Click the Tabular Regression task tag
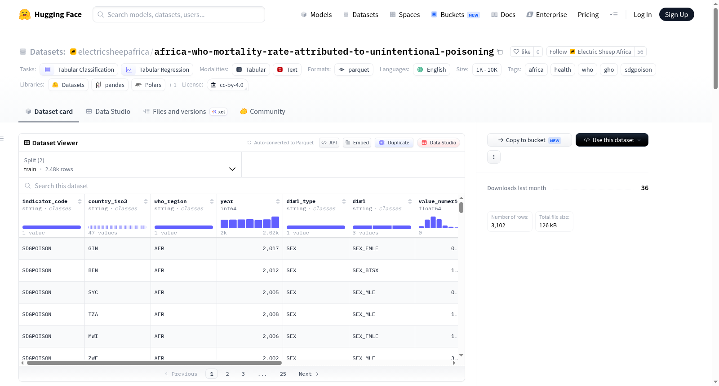The height and width of the screenshot is (386, 719). [x=157, y=69]
